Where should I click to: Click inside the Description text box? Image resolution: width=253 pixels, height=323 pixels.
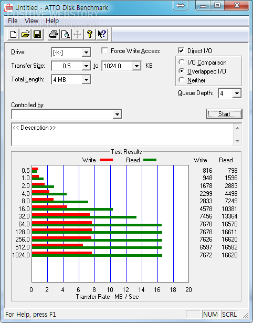(122, 134)
